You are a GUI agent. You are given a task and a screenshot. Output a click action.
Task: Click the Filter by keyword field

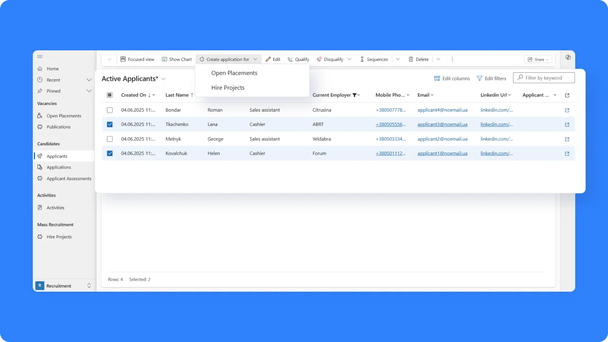coord(546,78)
